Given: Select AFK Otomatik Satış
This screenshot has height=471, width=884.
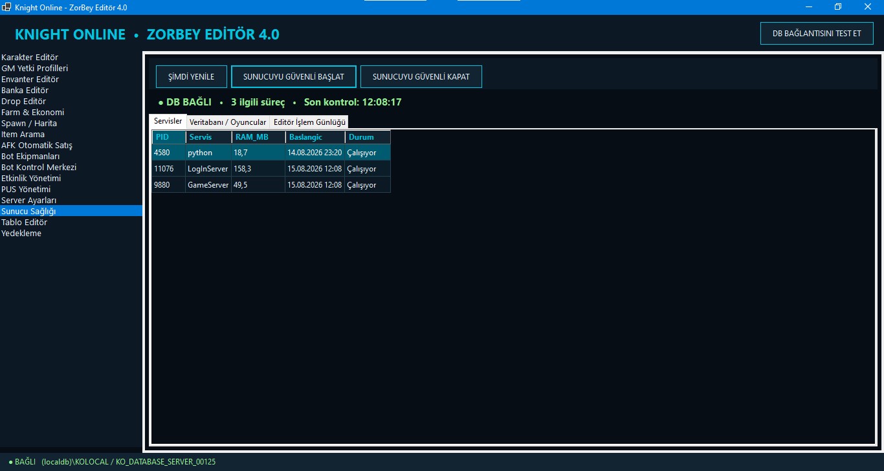Looking at the screenshot, I should 71,145.
